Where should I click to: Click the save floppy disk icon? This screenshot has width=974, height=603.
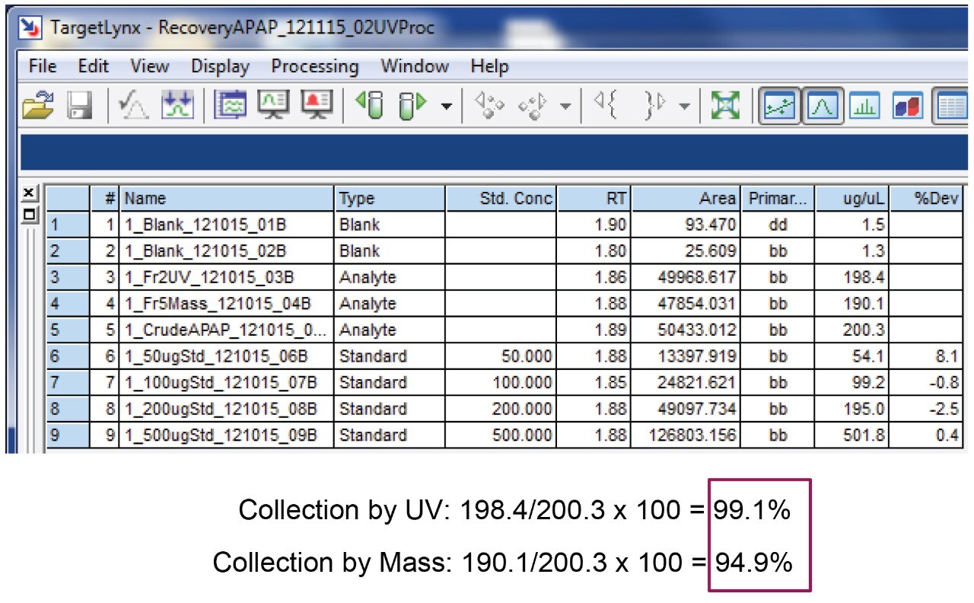pos(78,105)
